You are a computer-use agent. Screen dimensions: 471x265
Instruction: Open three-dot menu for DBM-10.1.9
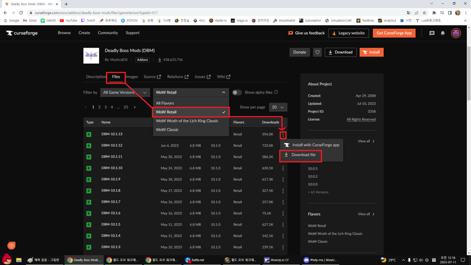click(x=283, y=180)
